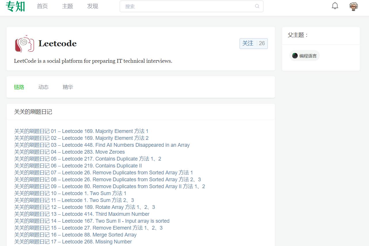Click the 父主题 sidebar heading
The height and width of the screenshot is (246, 369).
click(298, 35)
